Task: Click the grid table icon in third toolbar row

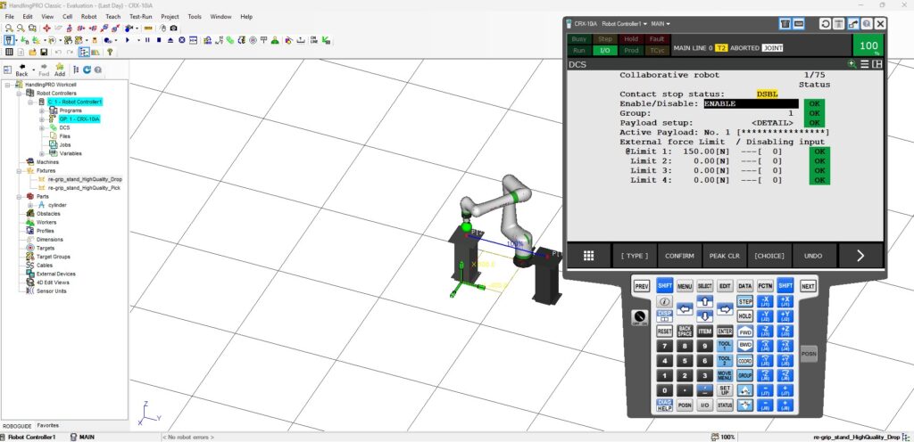Action: click(x=9, y=52)
